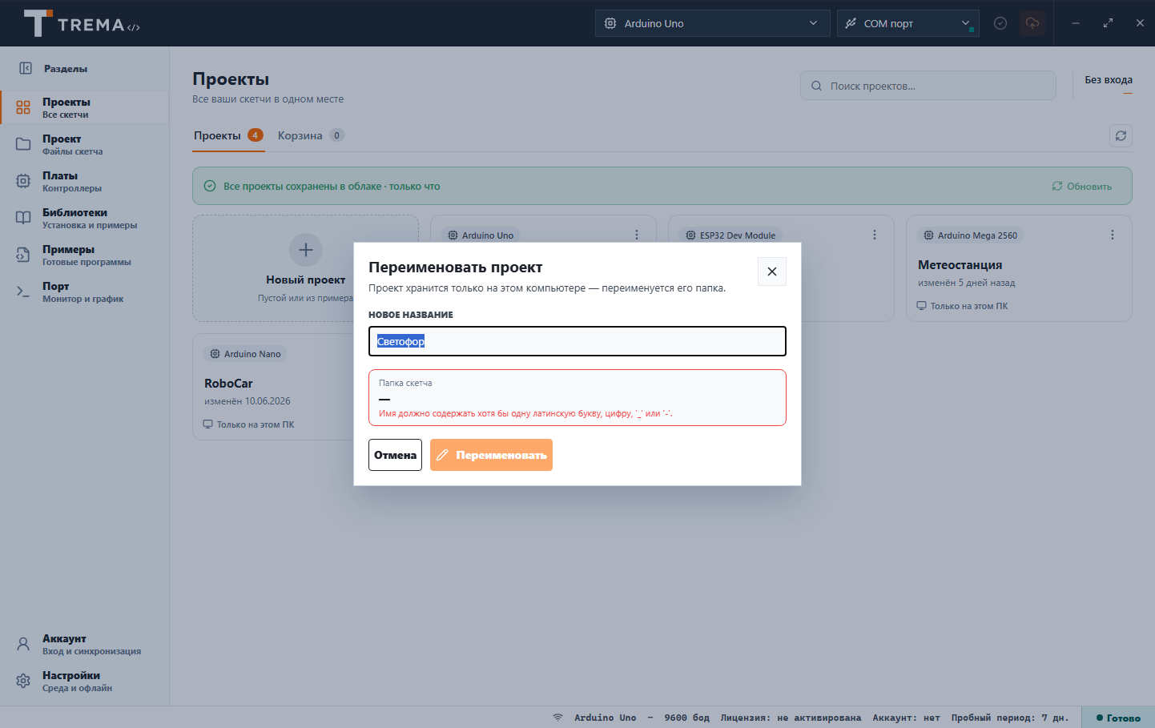Image resolution: width=1155 pixels, height=728 pixels.
Task: Click Лицензия: не активирована status
Action: click(x=791, y=718)
